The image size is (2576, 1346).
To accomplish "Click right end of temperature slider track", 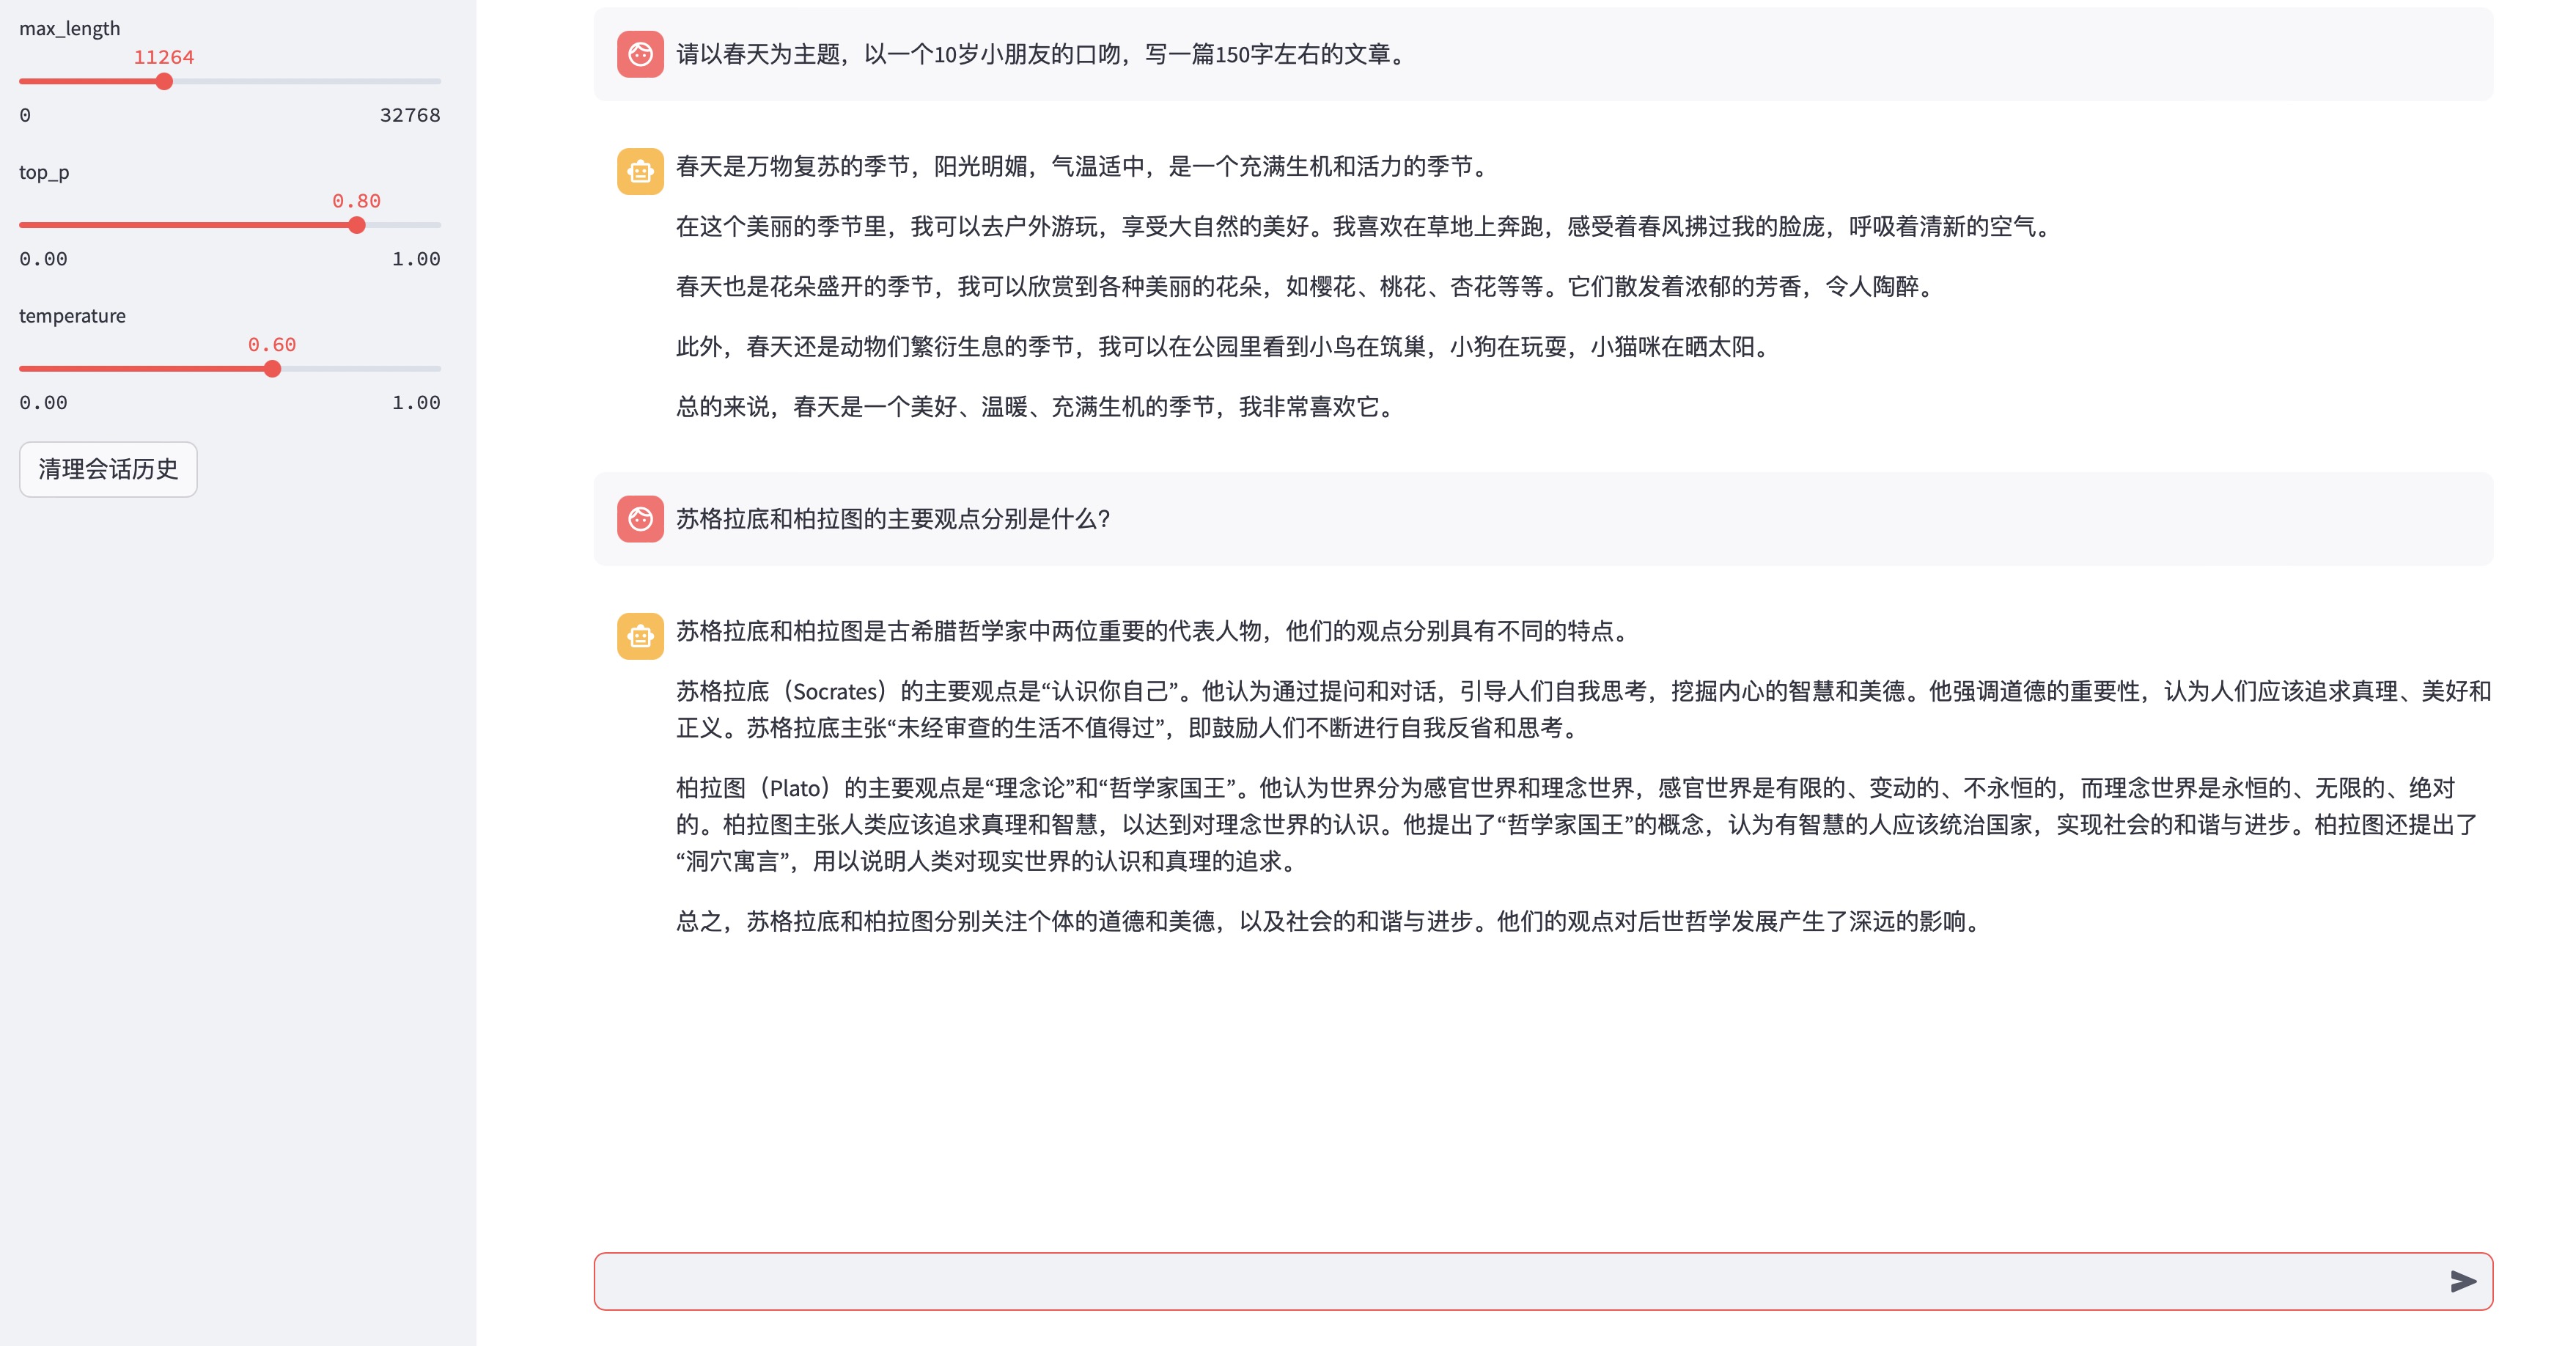I will click(x=436, y=369).
